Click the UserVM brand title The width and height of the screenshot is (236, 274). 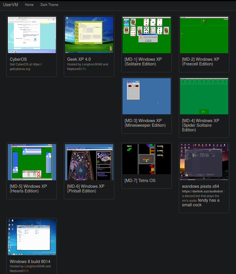pos(11,5)
